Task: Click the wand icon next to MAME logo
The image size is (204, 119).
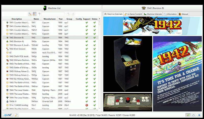Action: pos(17,115)
